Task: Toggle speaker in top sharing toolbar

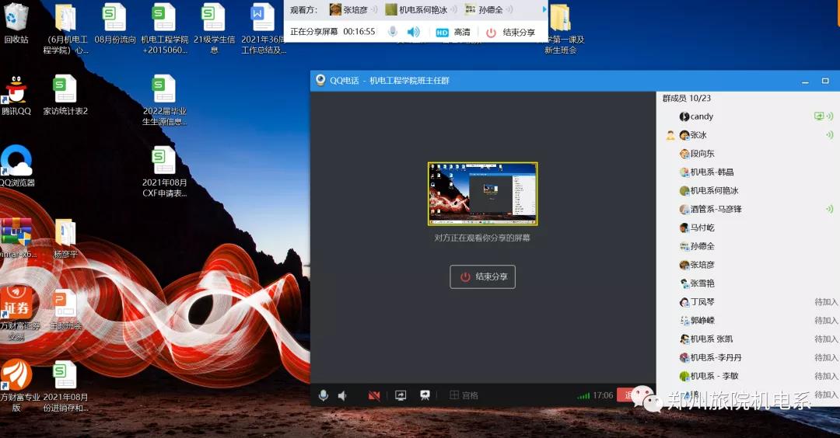Action: point(414,32)
